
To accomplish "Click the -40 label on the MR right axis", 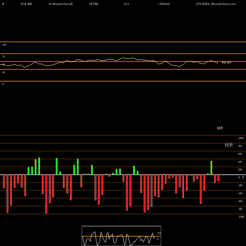I will [x=240, y=193].
